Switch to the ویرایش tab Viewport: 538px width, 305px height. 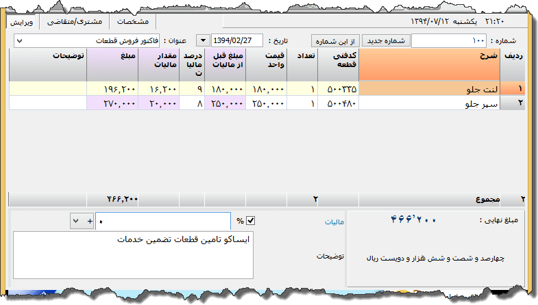pos(23,21)
